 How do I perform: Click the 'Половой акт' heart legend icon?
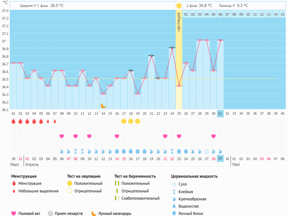[x=14, y=213]
